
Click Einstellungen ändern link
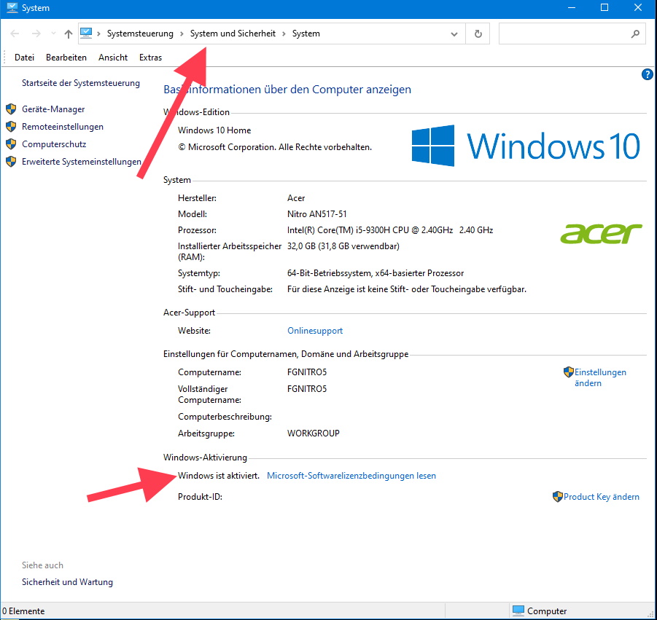pyautogui.click(x=600, y=377)
